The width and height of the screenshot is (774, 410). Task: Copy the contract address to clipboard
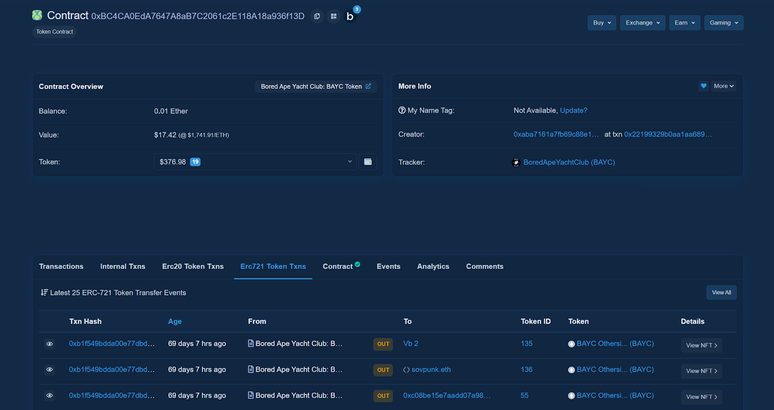(317, 16)
